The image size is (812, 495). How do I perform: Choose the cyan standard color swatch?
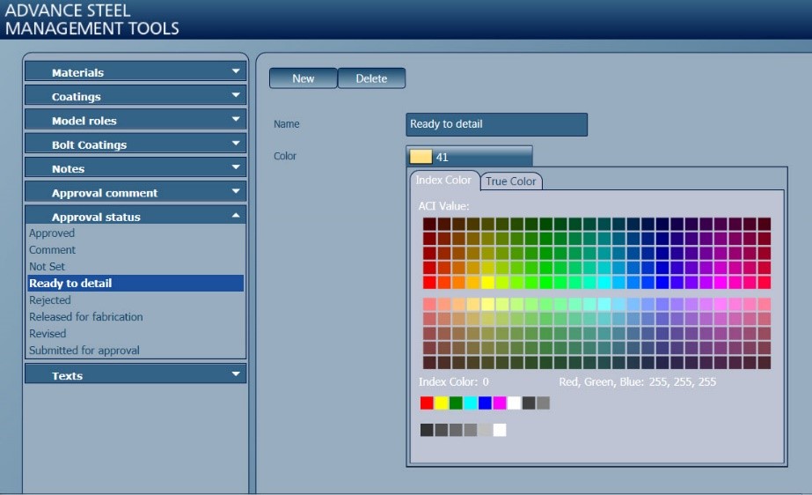pyautogui.click(x=471, y=403)
